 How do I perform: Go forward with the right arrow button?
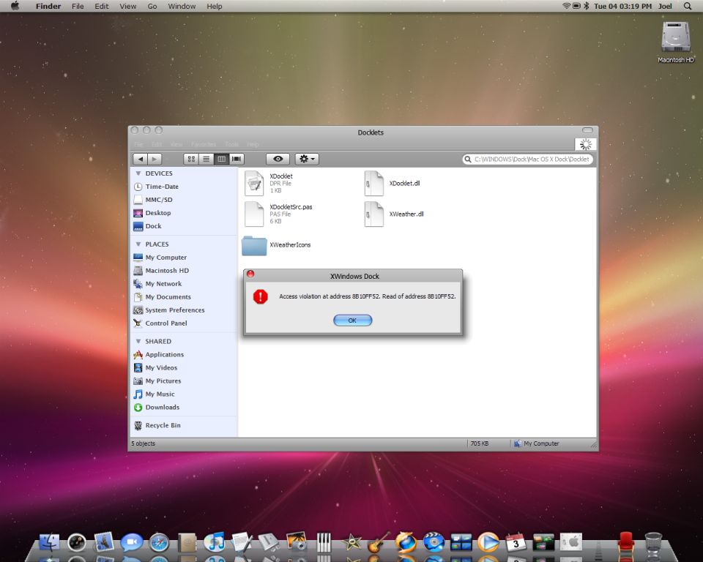[x=155, y=159]
